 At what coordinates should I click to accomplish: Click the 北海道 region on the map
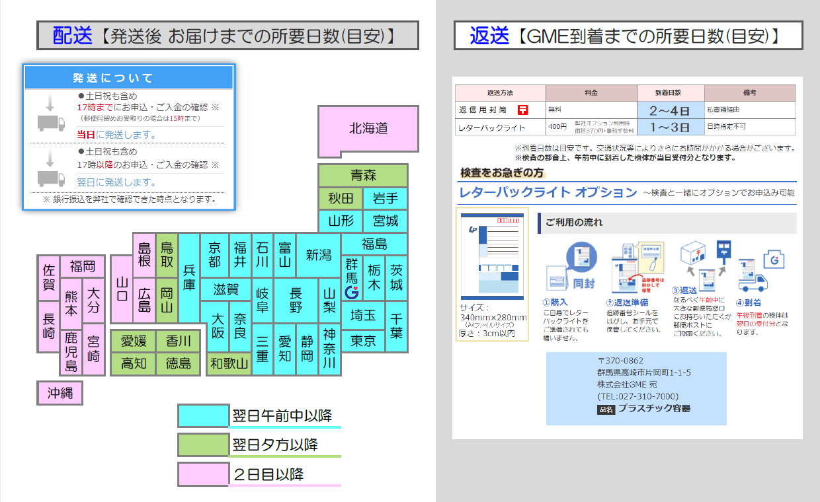tap(368, 129)
